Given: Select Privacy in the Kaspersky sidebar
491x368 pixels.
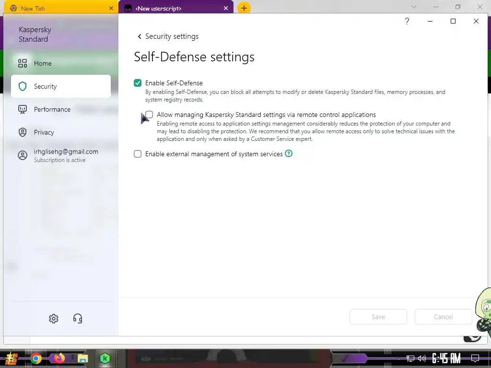Looking at the screenshot, I should coord(61,132).
